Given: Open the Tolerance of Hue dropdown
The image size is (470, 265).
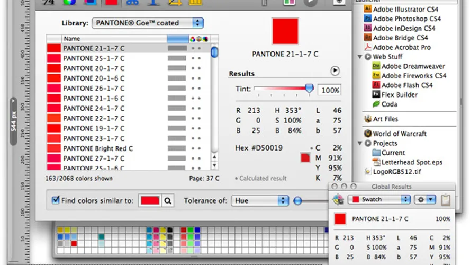Looking at the screenshot, I should [260, 201].
